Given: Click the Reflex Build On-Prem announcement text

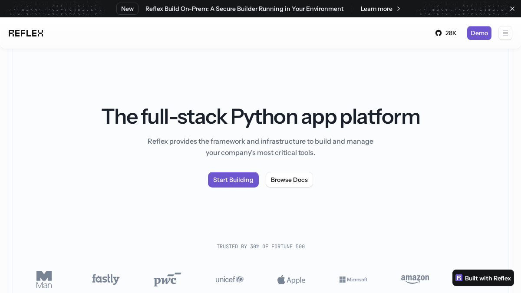Looking at the screenshot, I should click(244, 9).
